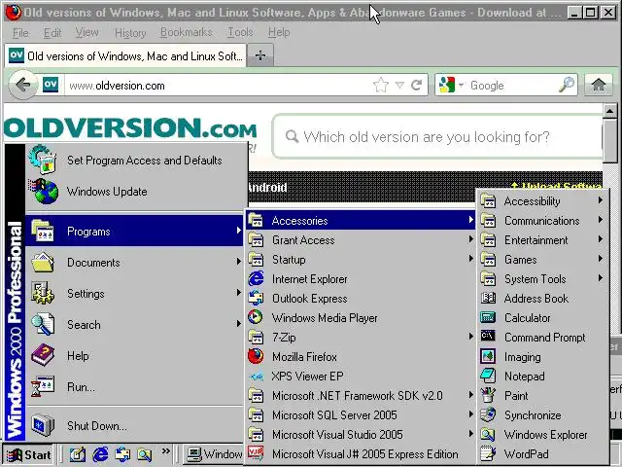The width and height of the screenshot is (622, 467).
Task: Click Firefox home button
Action: tap(599, 85)
